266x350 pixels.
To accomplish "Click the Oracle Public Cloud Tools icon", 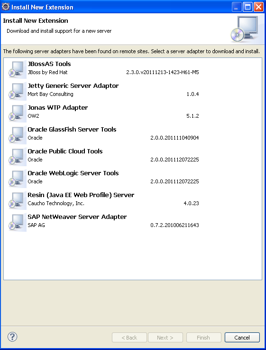I will coord(17,157).
